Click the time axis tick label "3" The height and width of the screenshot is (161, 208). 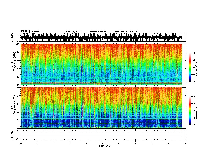coord(70,144)
